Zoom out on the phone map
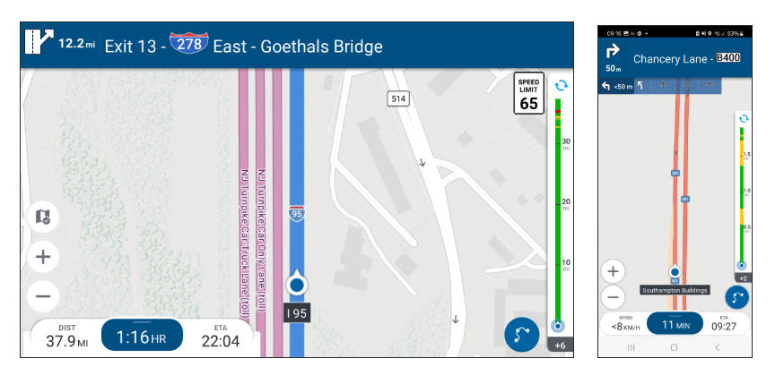The image size is (784, 384). tap(614, 297)
